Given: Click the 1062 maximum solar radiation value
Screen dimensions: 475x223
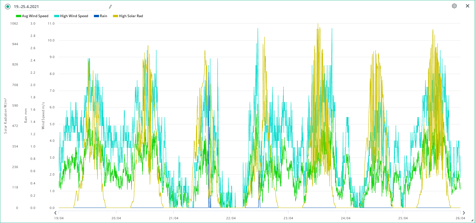Looking at the screenshot, I should 14,23.
